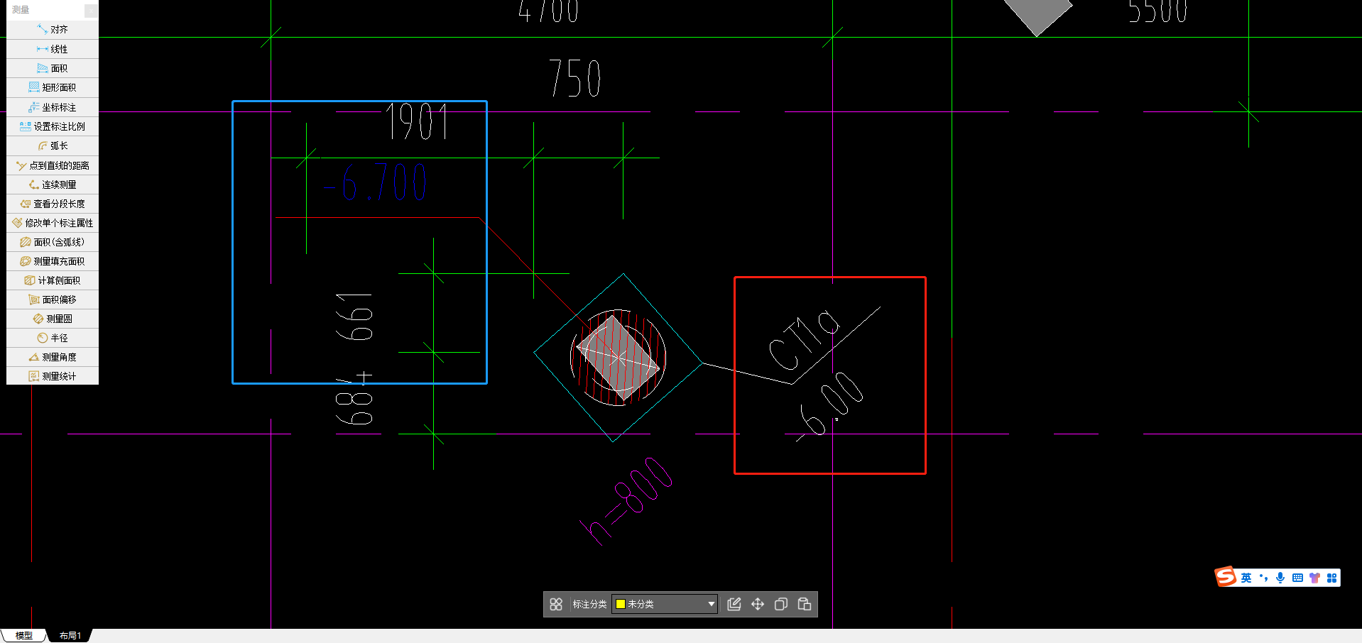Open the Sogou soft keyboard icon

(x=1297, y=578)
